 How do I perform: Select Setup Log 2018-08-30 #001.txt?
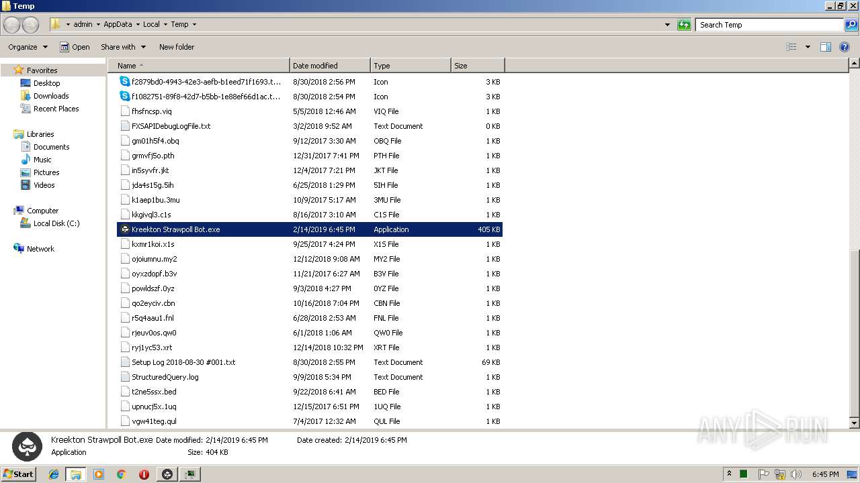[x=310, y=362]
